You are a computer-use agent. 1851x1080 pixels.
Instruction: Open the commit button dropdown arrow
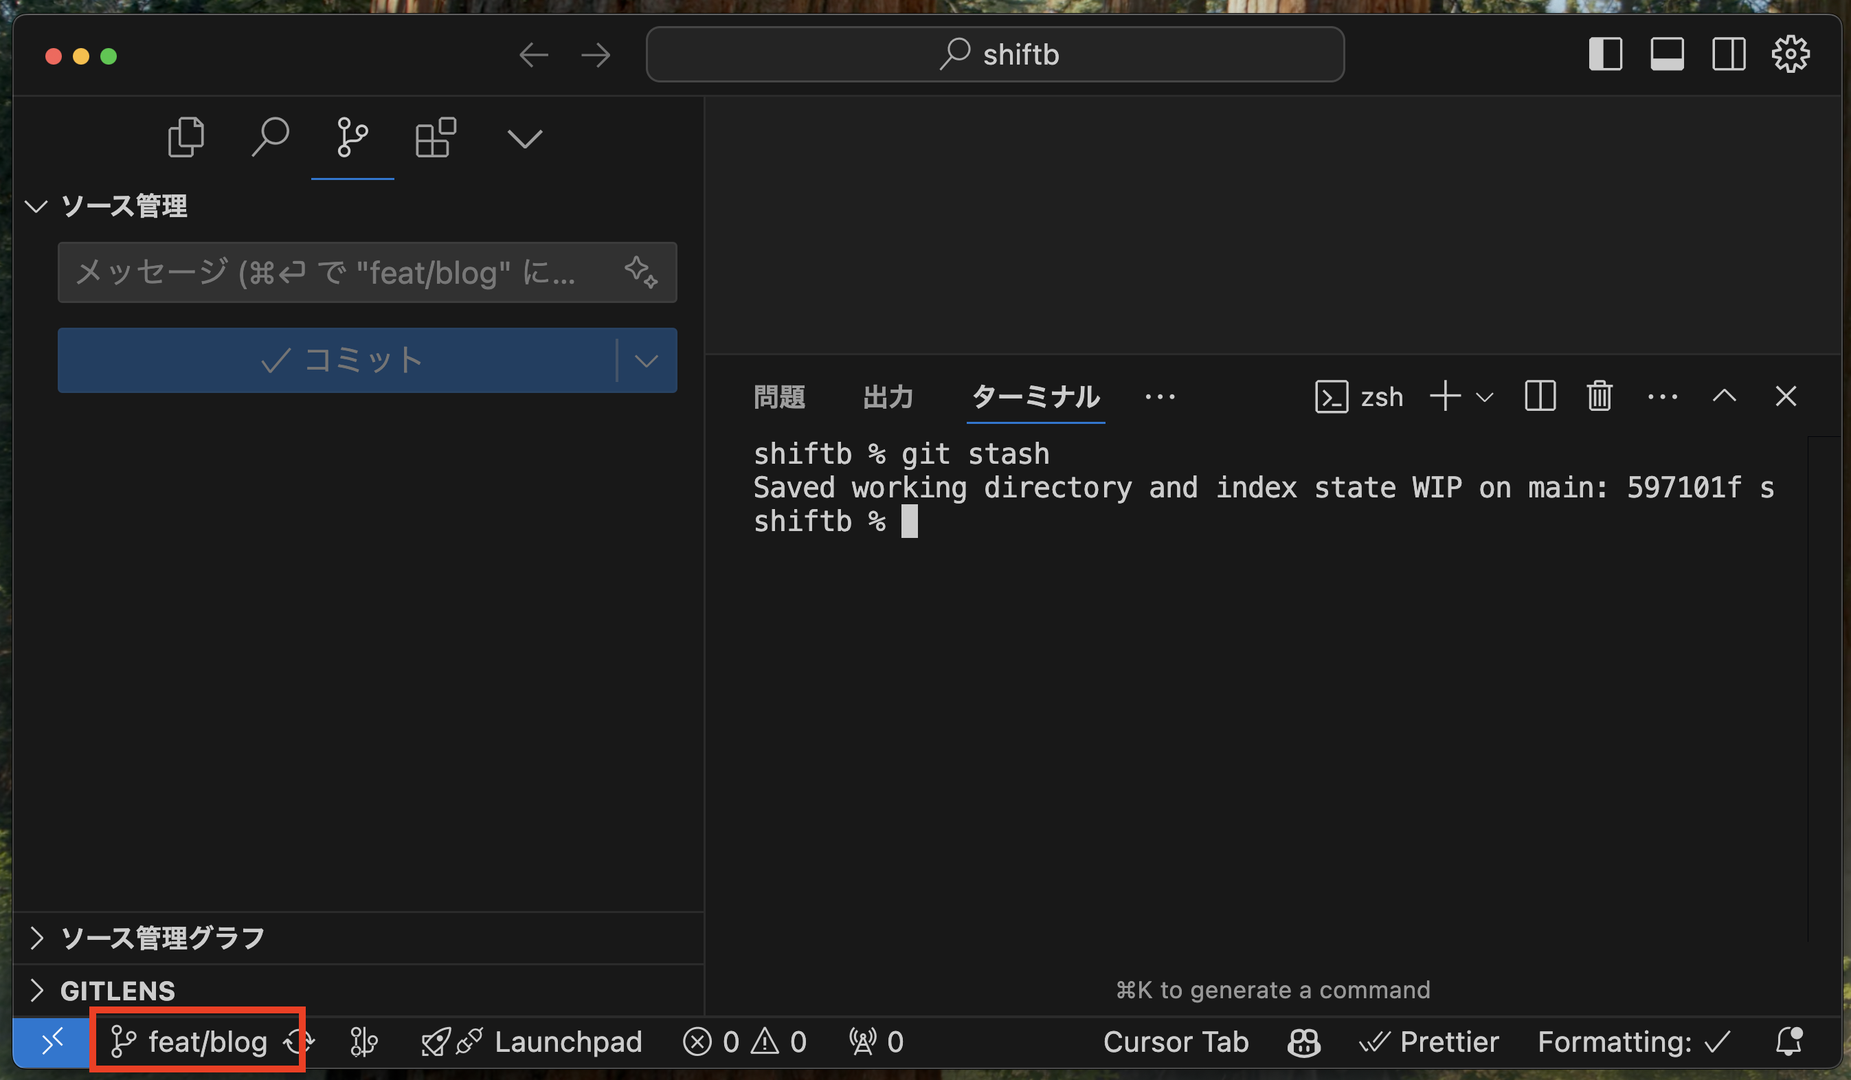pos(647,361)
